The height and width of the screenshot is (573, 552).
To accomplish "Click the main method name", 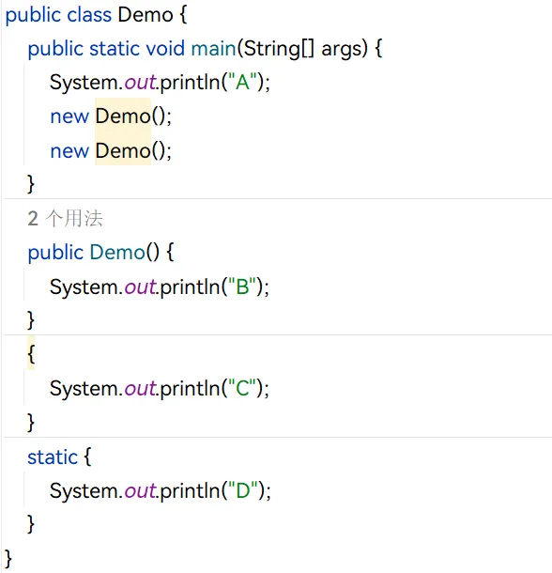I will (x=214, y=48).
